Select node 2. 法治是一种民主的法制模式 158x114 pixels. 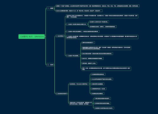click(x=82, y=31)
